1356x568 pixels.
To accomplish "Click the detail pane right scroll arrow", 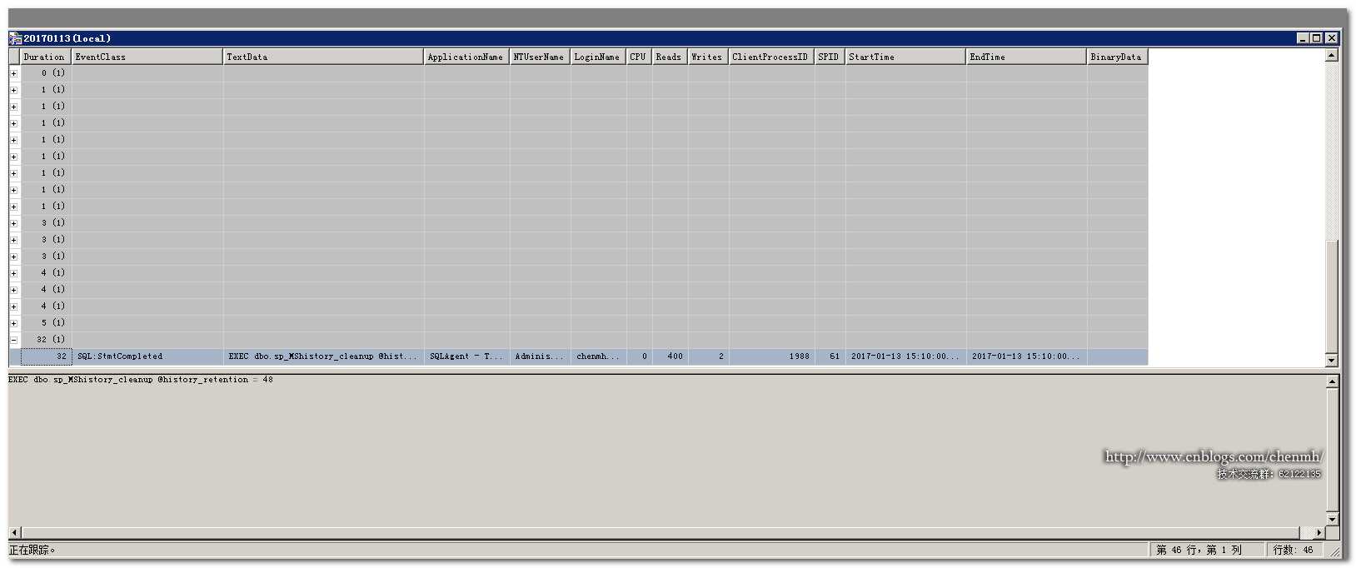I will pyautogui.click(x=1319, y=532).
